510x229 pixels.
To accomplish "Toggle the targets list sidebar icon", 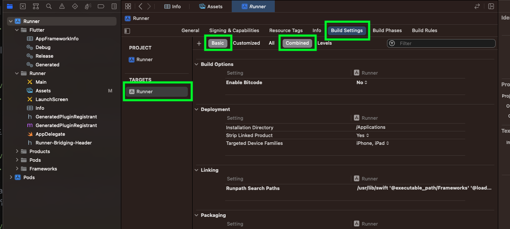I will [x=127, y=31].
